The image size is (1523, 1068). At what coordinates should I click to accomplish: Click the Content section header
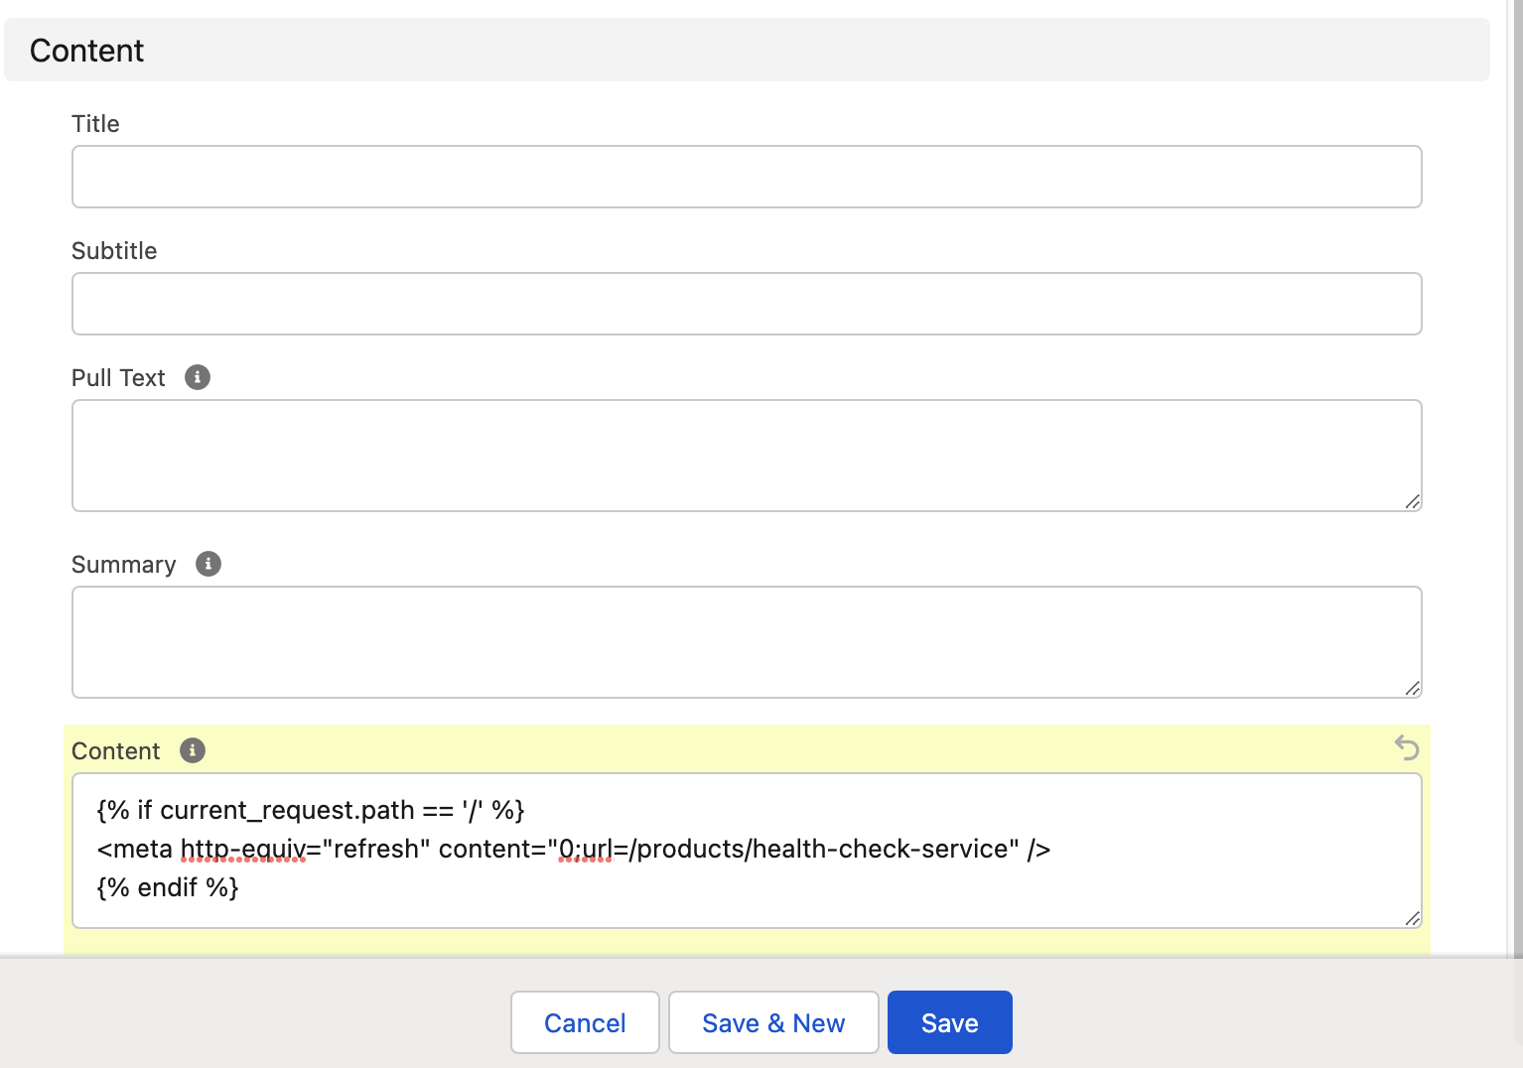click(x=747, y=50)
